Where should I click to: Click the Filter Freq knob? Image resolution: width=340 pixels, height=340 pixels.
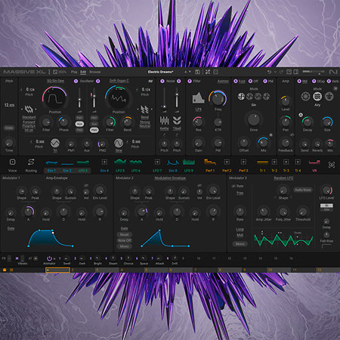[218, 99]
